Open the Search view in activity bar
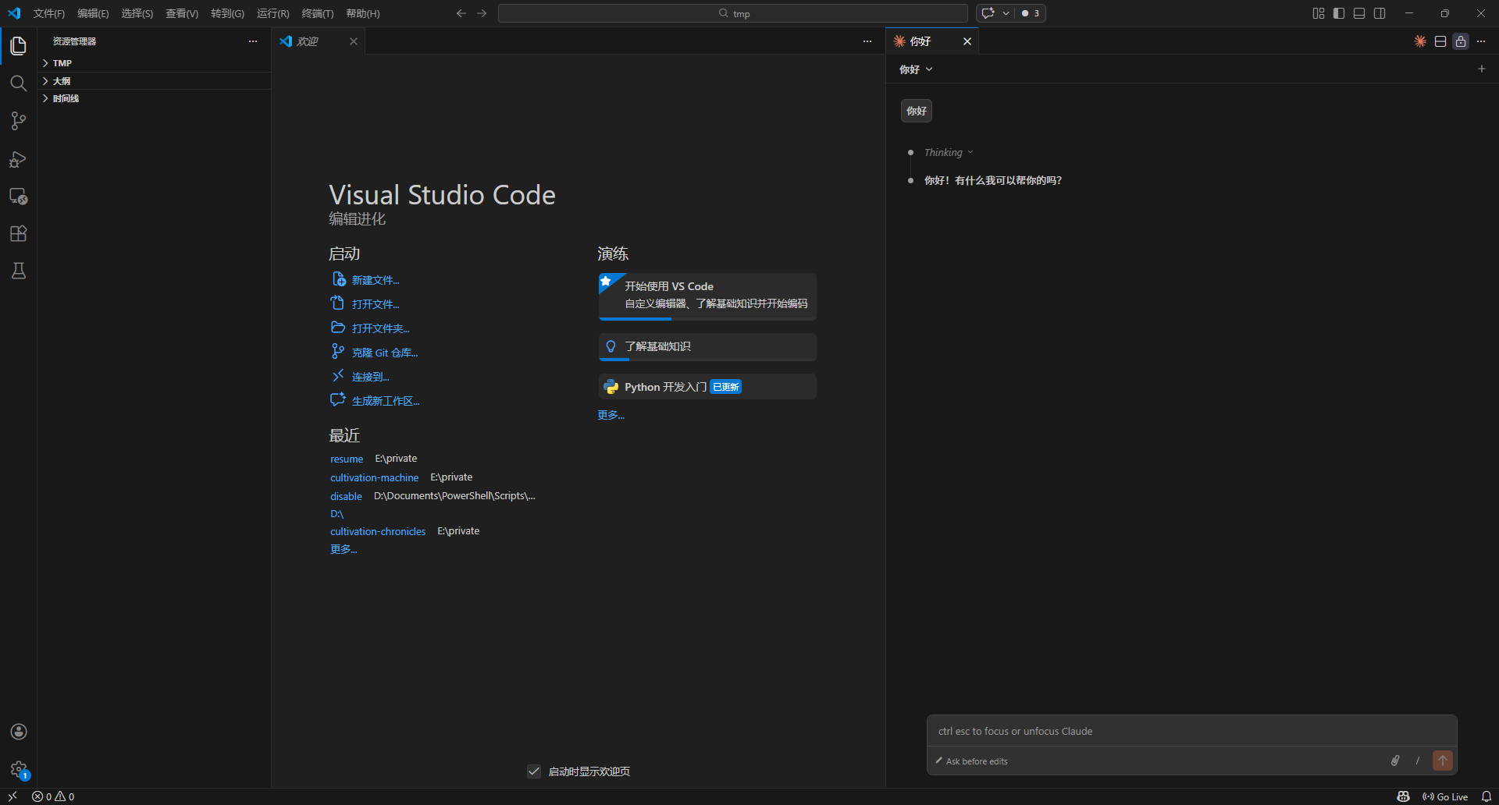The width and height of the screenshot is (1499, 805). coord(18,83)
